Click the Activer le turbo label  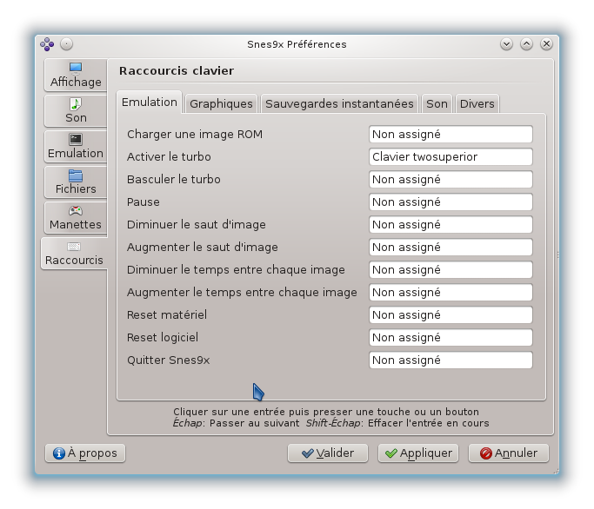(x=169, y=156)
